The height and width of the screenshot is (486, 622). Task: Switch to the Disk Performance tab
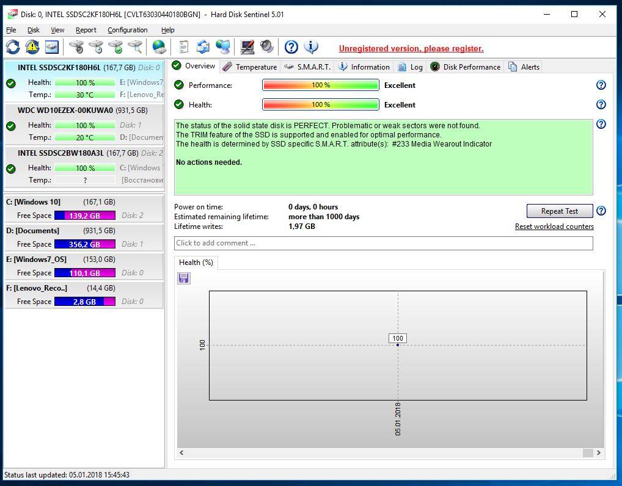click(465, 67)
